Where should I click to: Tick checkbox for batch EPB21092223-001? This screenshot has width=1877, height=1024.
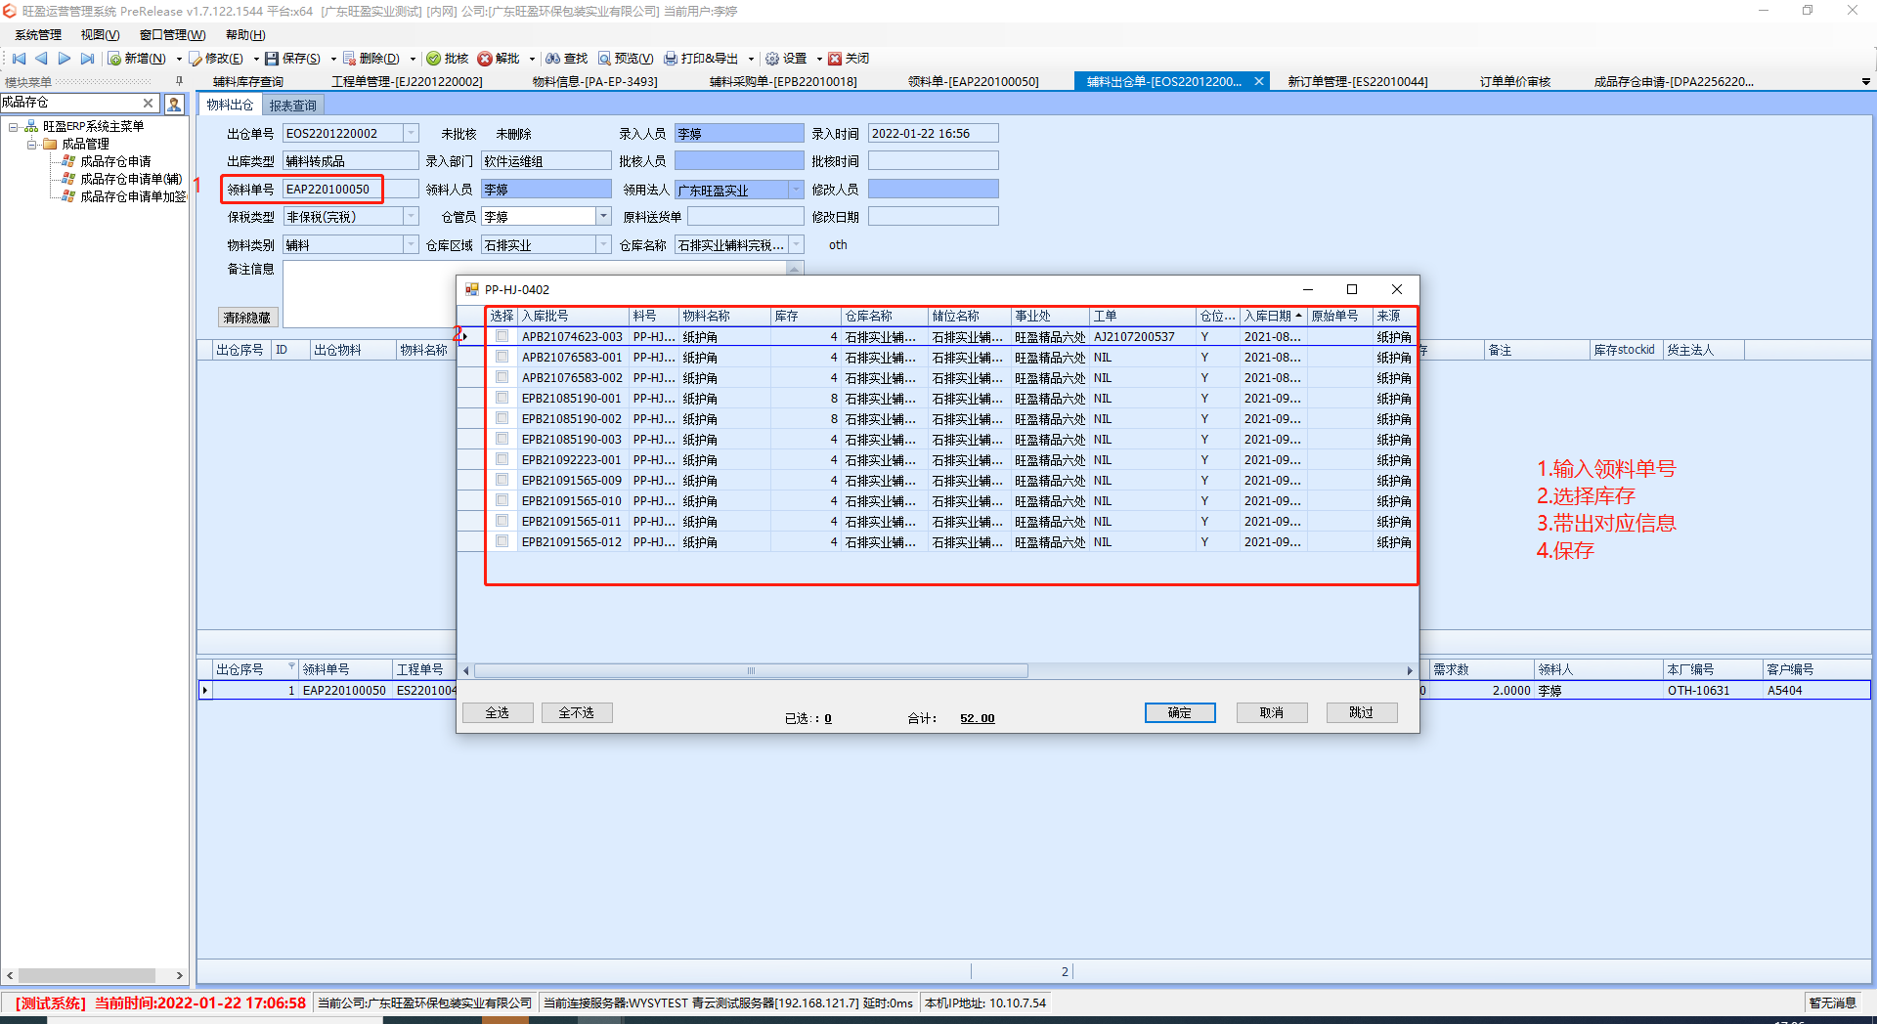point(502,459)
